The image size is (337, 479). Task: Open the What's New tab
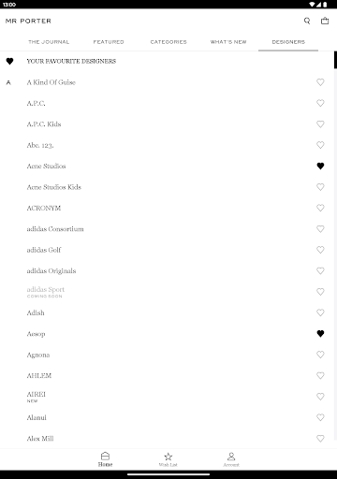228,42
